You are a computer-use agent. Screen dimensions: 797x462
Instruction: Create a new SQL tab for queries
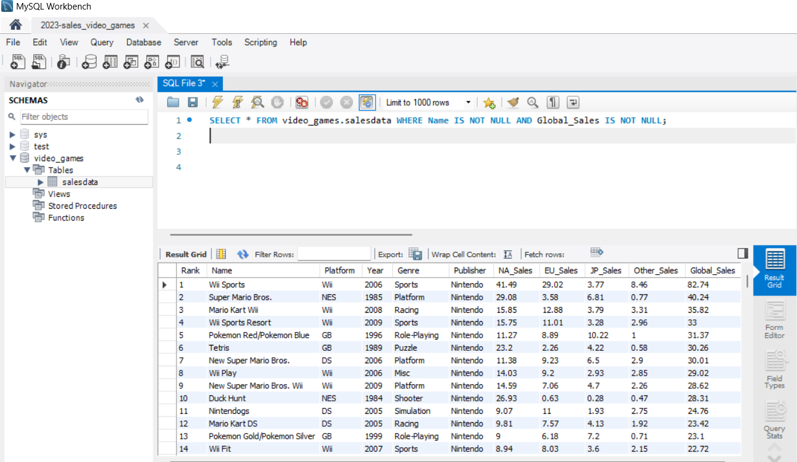tap(18, 61)
